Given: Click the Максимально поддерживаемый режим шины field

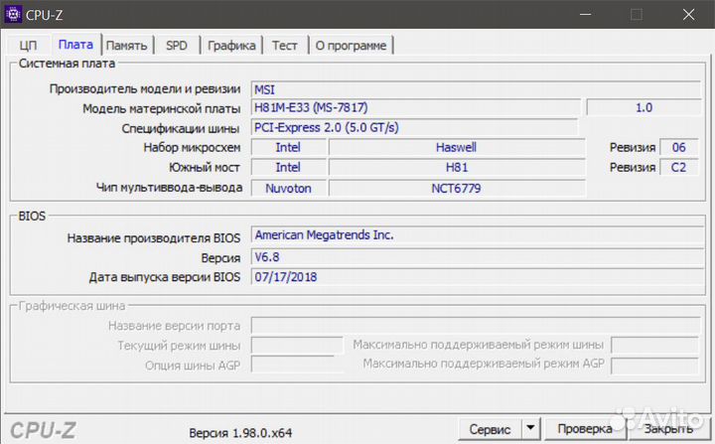Looking at the screenshot, I should click(x=654, y=345).
